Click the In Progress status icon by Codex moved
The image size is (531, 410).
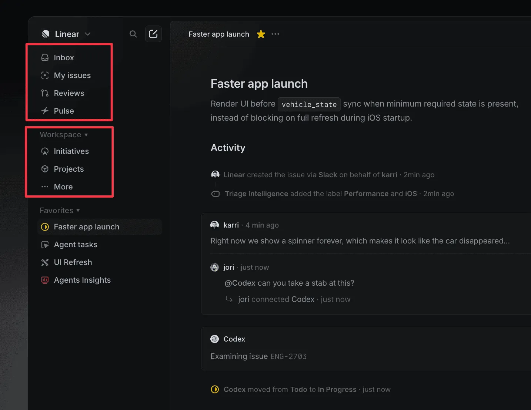pos(215,389)
